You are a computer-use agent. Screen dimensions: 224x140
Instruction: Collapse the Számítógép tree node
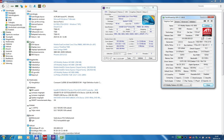click(x=2, y=10)
